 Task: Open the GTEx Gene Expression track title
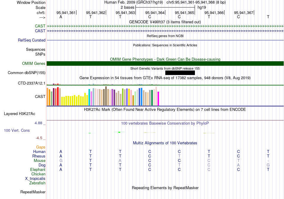(165, 78)
